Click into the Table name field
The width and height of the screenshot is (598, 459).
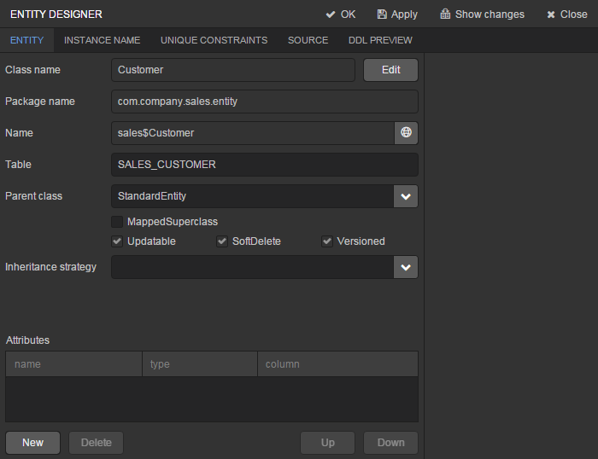tap(264, 165)
